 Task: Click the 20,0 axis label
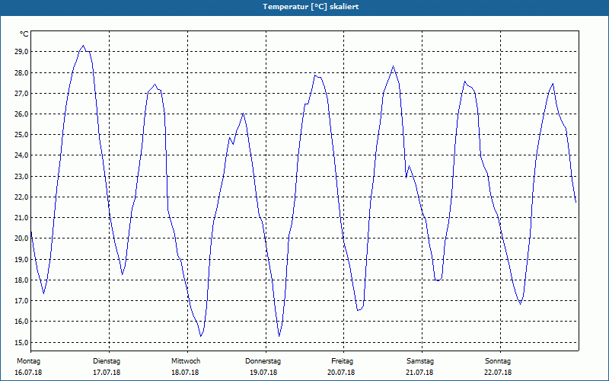pos(21,239)
